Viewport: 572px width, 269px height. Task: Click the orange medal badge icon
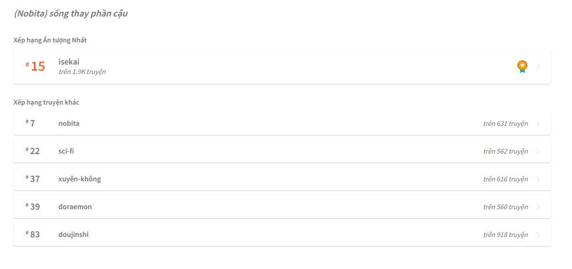click(522, 66)
